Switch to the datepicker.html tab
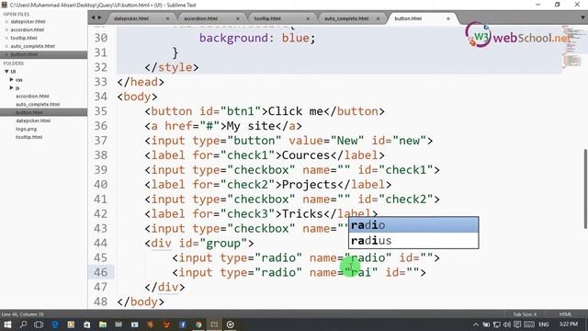This screenshot has width=588, height=331. point(131,18)
